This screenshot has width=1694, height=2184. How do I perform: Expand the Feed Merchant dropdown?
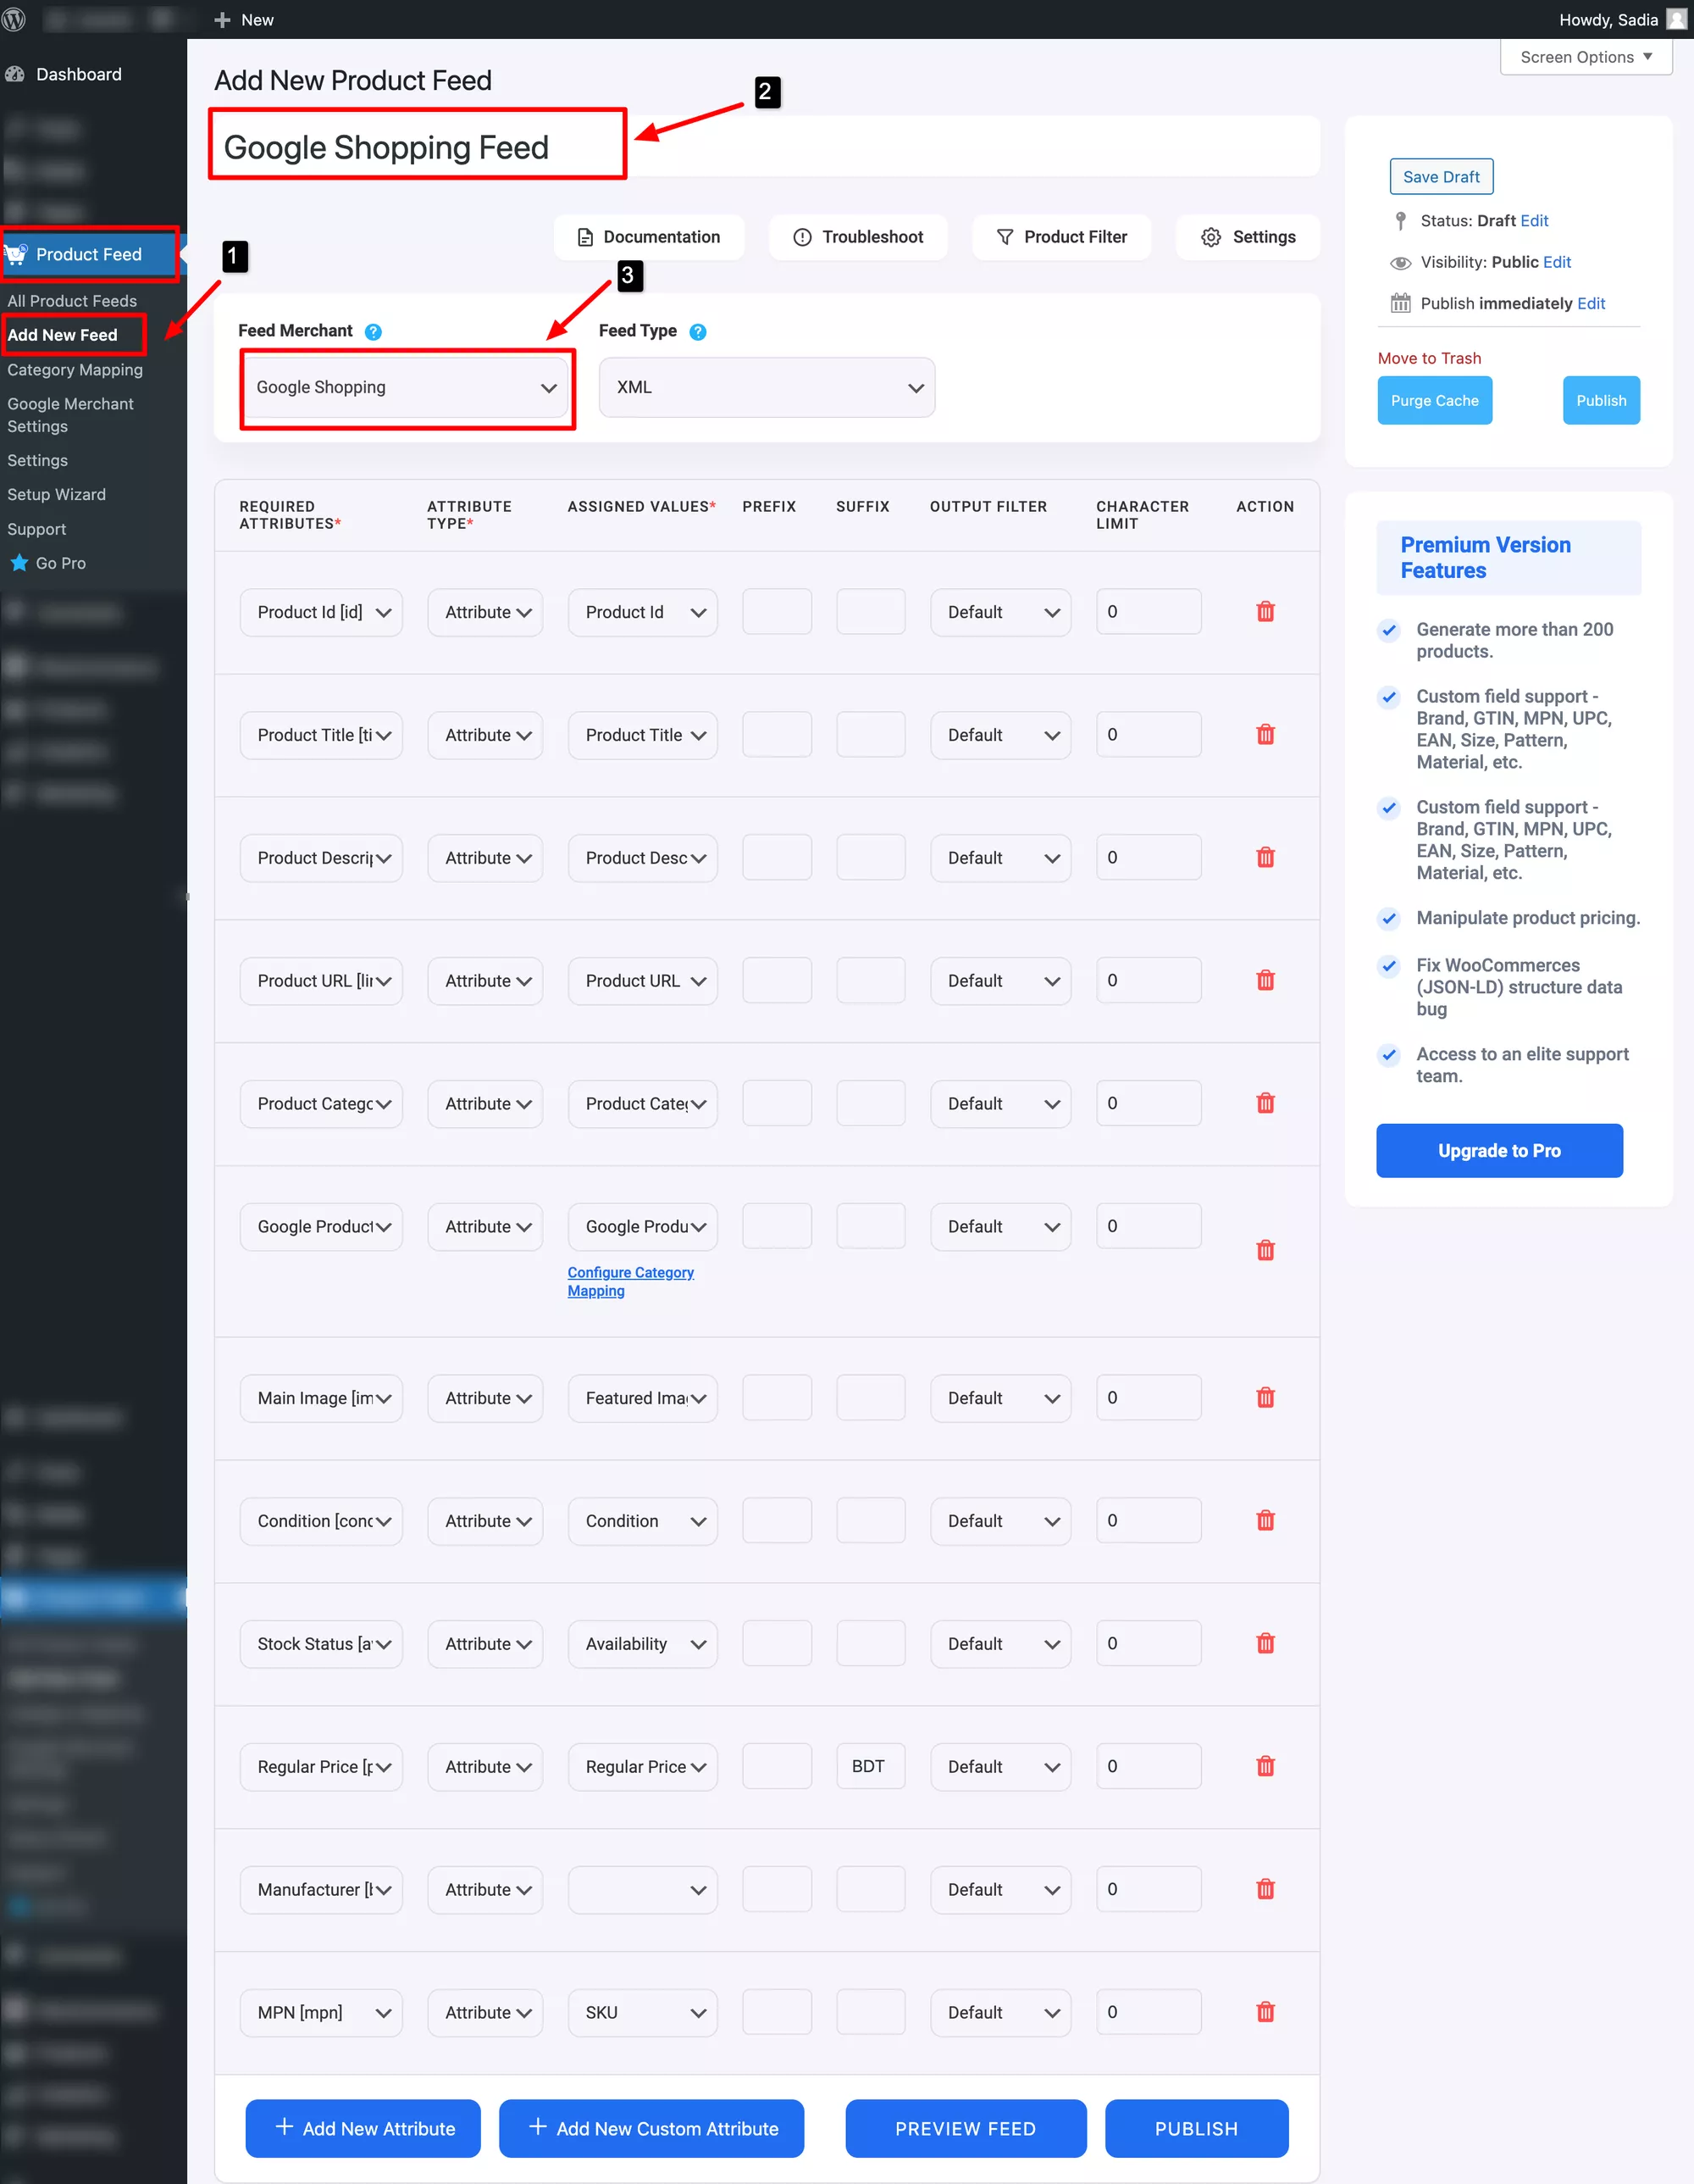pos(402,386)
